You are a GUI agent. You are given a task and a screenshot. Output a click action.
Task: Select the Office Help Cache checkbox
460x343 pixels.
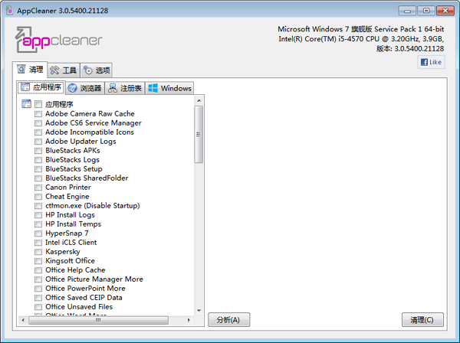[38, 270]
